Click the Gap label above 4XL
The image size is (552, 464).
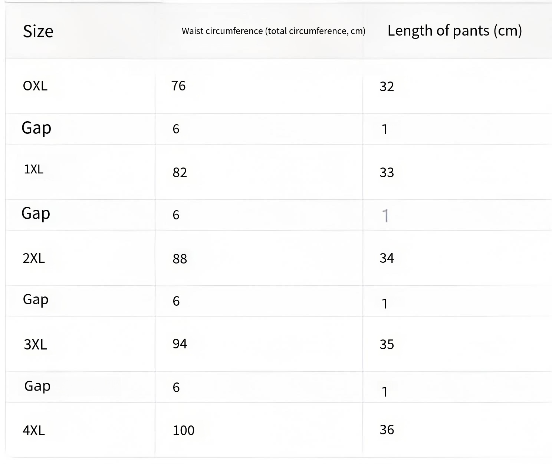click(x=37, y=386)
